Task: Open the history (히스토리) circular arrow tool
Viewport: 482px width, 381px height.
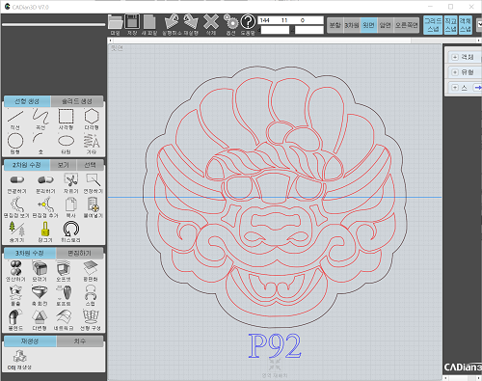Action: (70, 232)
